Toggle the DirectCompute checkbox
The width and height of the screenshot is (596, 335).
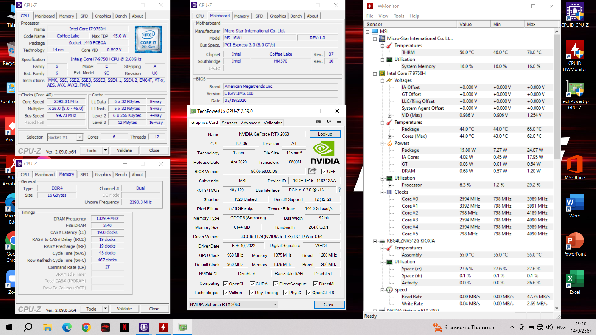pyautogui.click(x=276, y=284)
